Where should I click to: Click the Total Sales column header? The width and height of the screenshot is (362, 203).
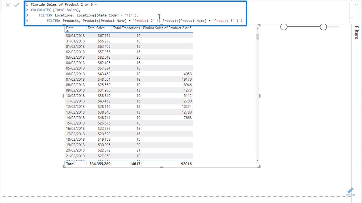click(96, 28)
